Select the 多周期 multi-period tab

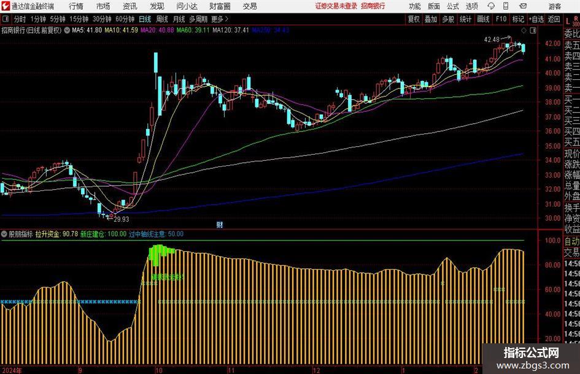coord(198,19)
